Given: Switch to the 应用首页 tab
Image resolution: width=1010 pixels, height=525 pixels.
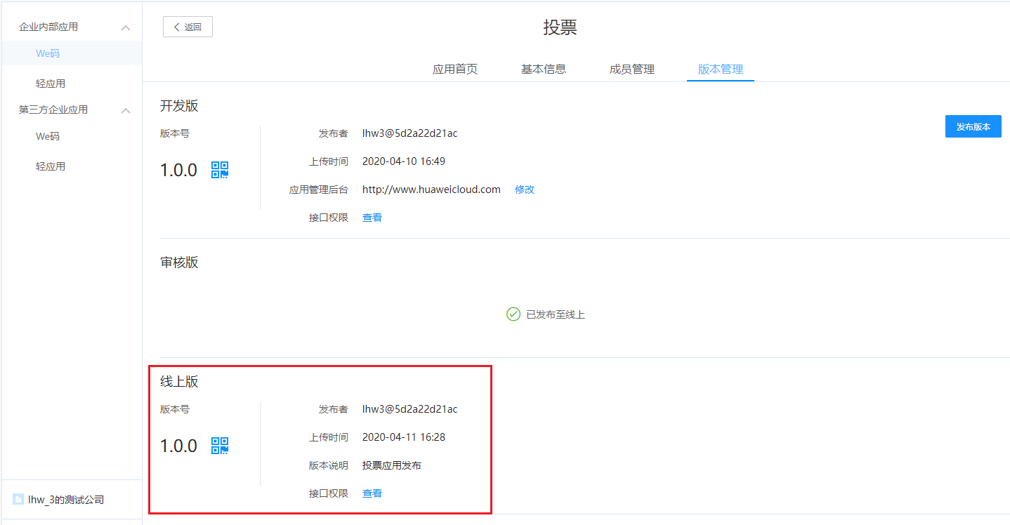Looking at the screenshot, I should click(455, 69).
